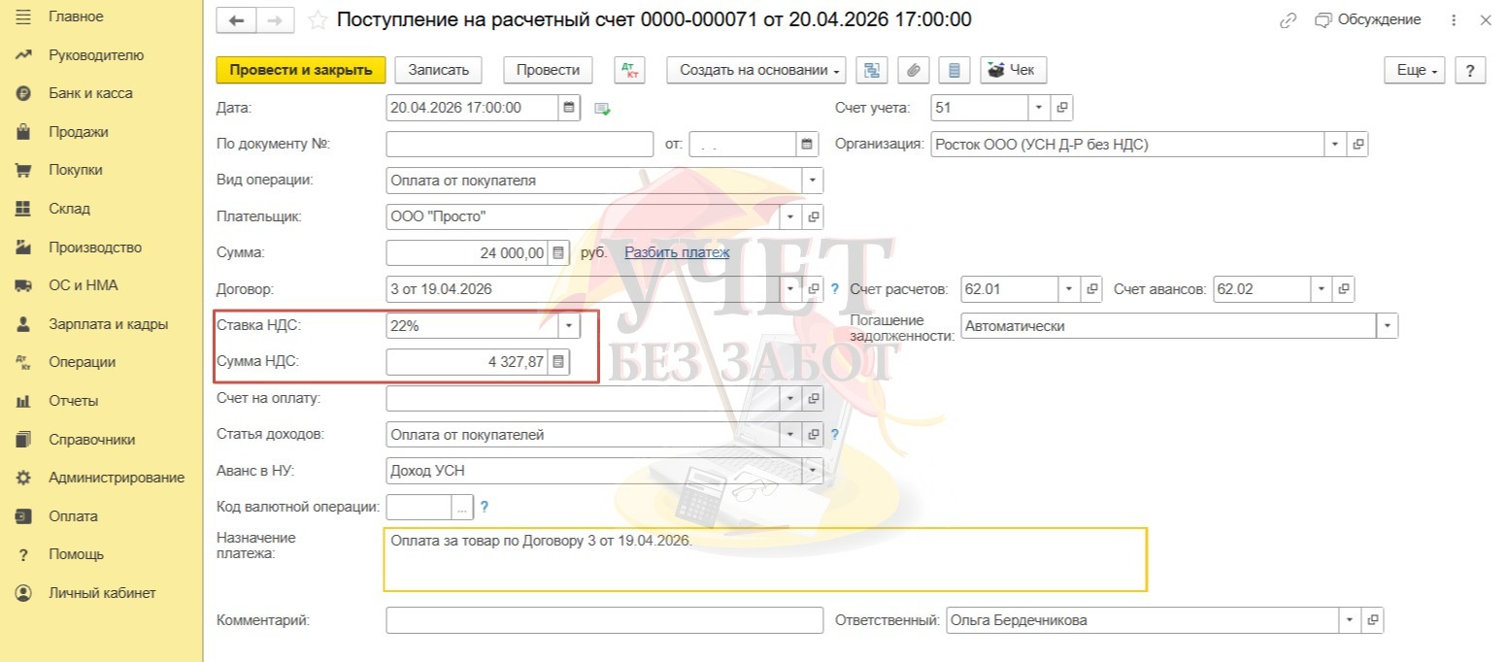This screenshot has width=1507, height=662.
Task: Expand the Плательщик dropdown
Action: (791, 216)
